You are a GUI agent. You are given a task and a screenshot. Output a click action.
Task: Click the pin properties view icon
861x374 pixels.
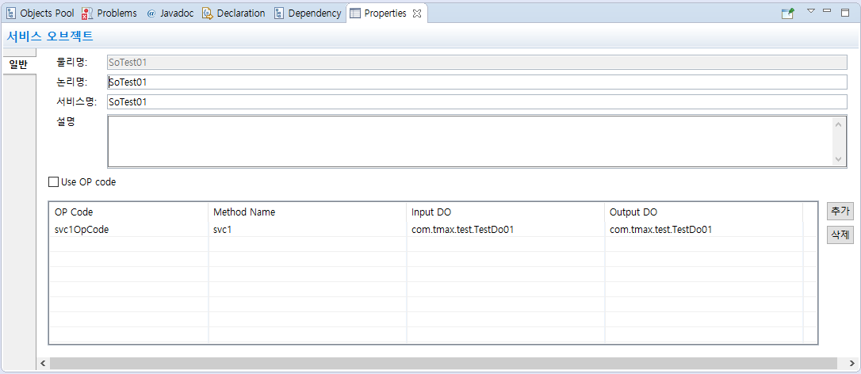788,13
